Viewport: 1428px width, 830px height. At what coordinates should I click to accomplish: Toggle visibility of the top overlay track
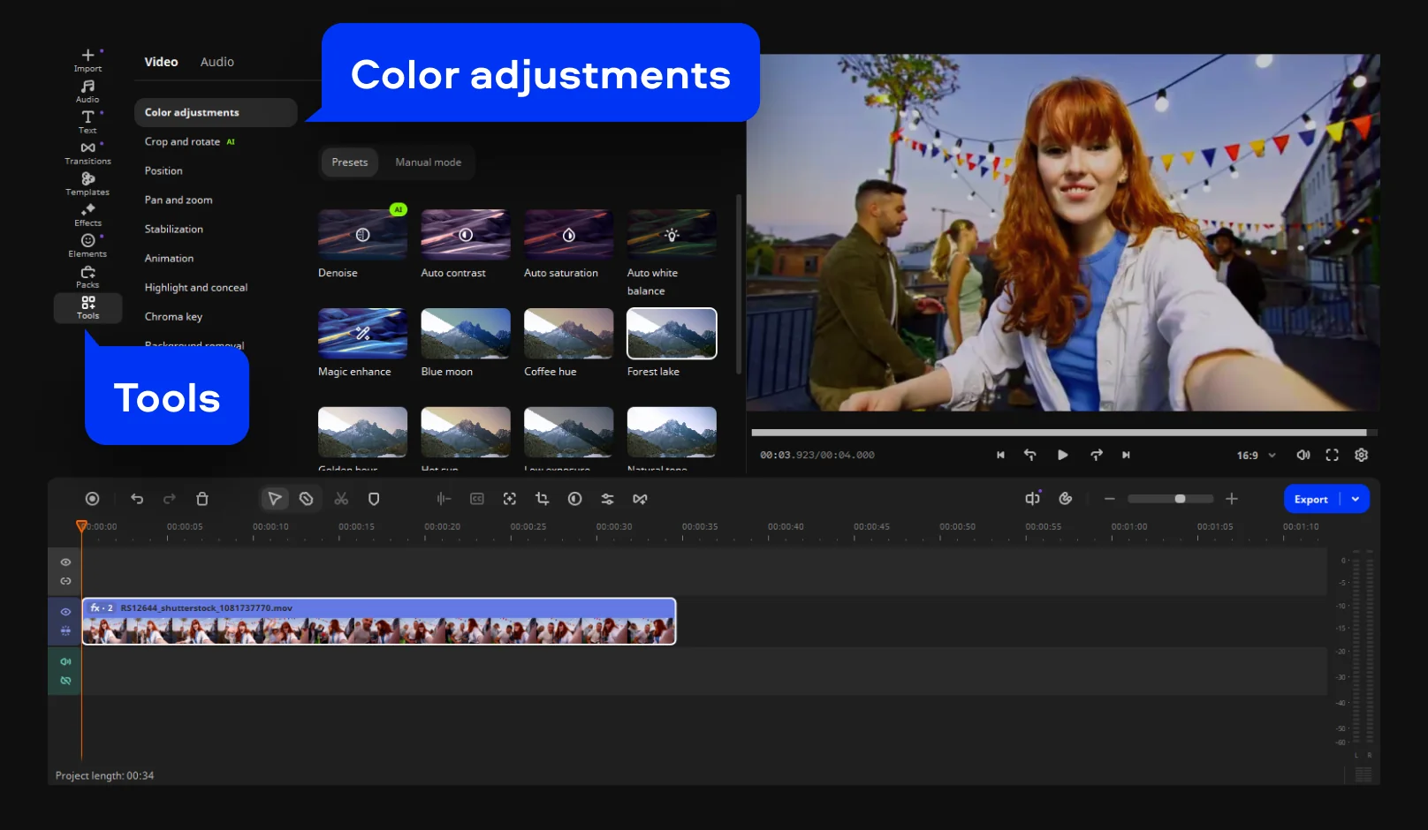pyautogui.click(x=65, y=562)
